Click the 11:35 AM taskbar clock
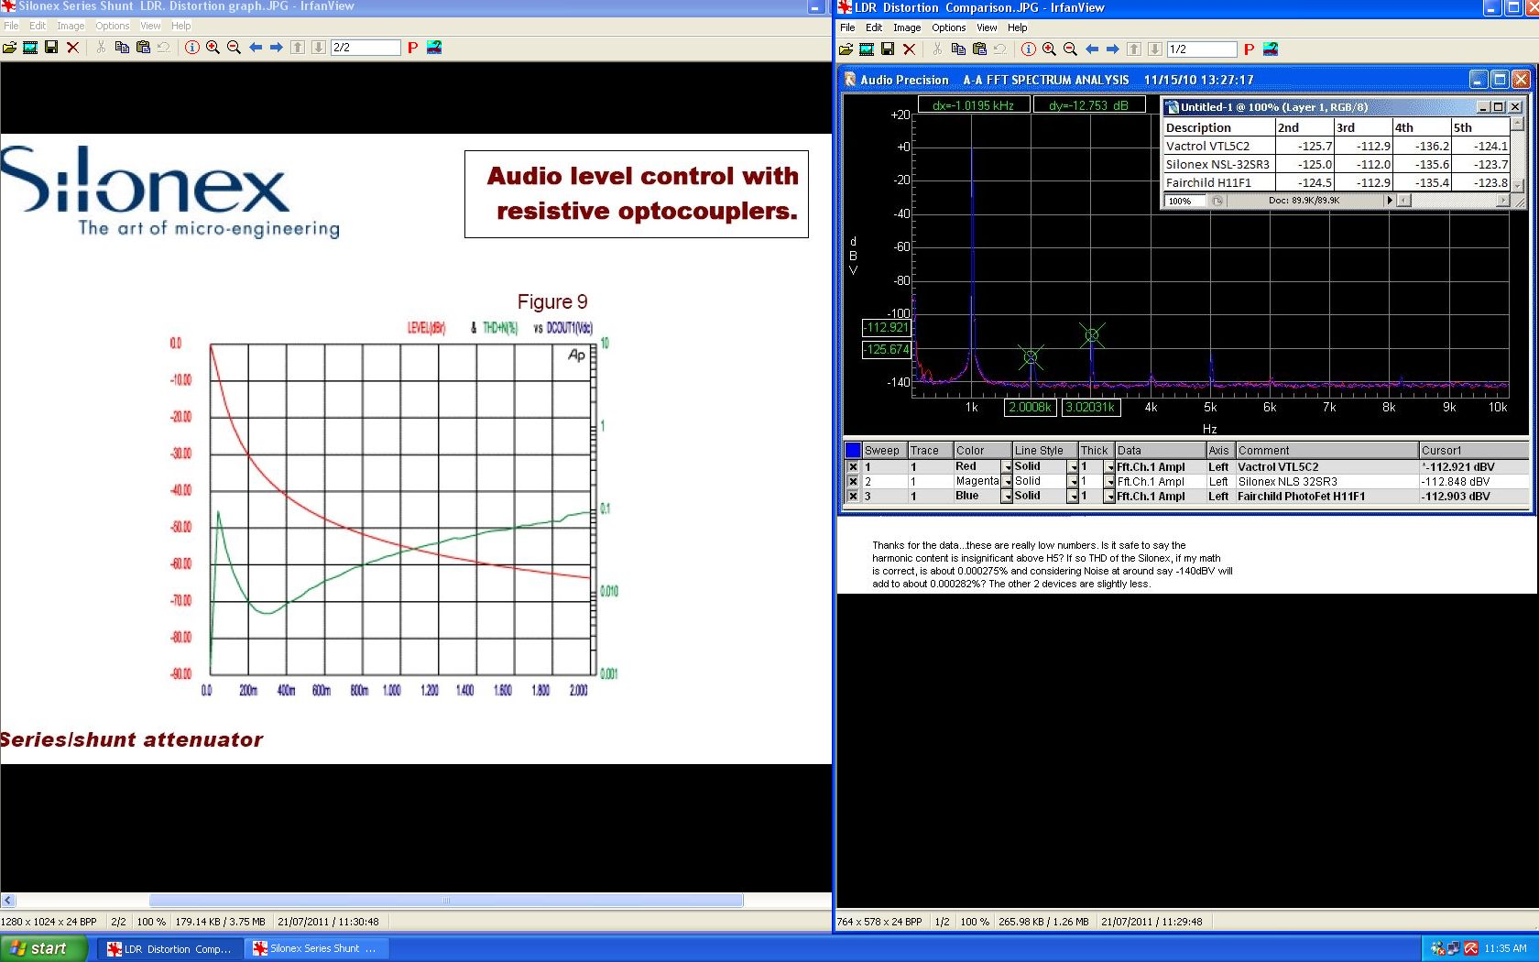Image resolution: width=1539 pixels, height=962 pixels. [x=1505, y=949]
